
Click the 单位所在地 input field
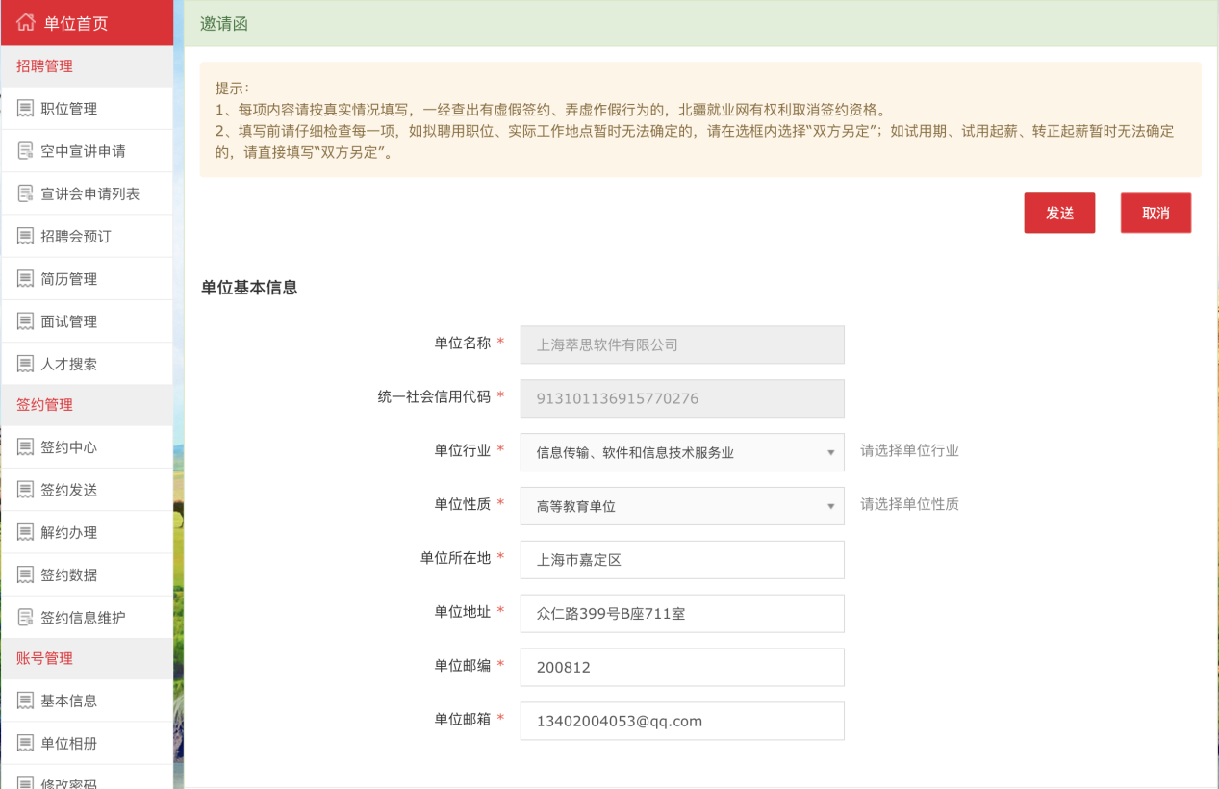click(681, 560)
